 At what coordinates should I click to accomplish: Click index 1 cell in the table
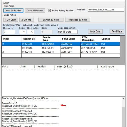[11, 48]
